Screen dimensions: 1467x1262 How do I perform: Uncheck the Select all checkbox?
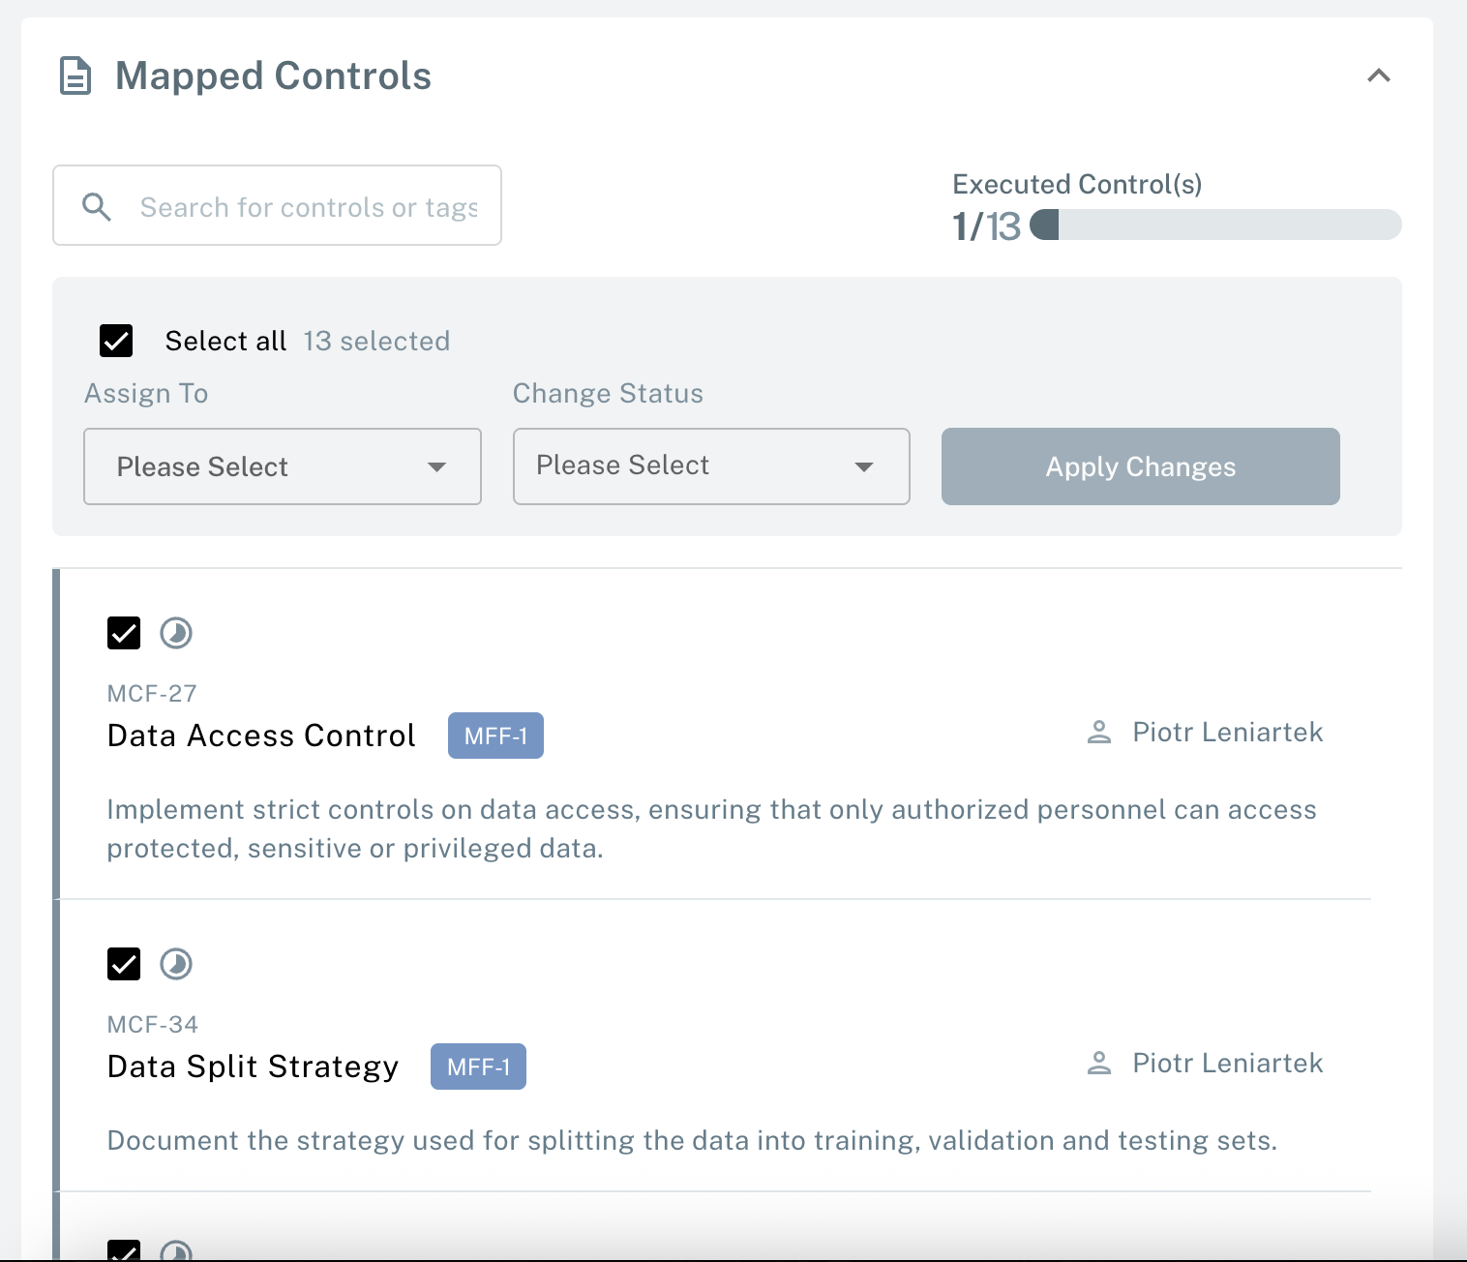115,341
